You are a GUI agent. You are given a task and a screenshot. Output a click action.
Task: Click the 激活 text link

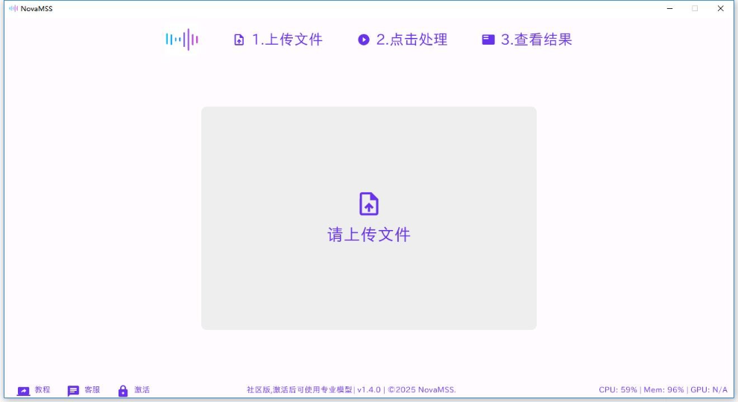tap(142, 390)
